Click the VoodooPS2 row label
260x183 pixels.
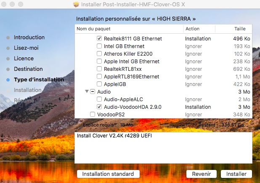[111, 115]
